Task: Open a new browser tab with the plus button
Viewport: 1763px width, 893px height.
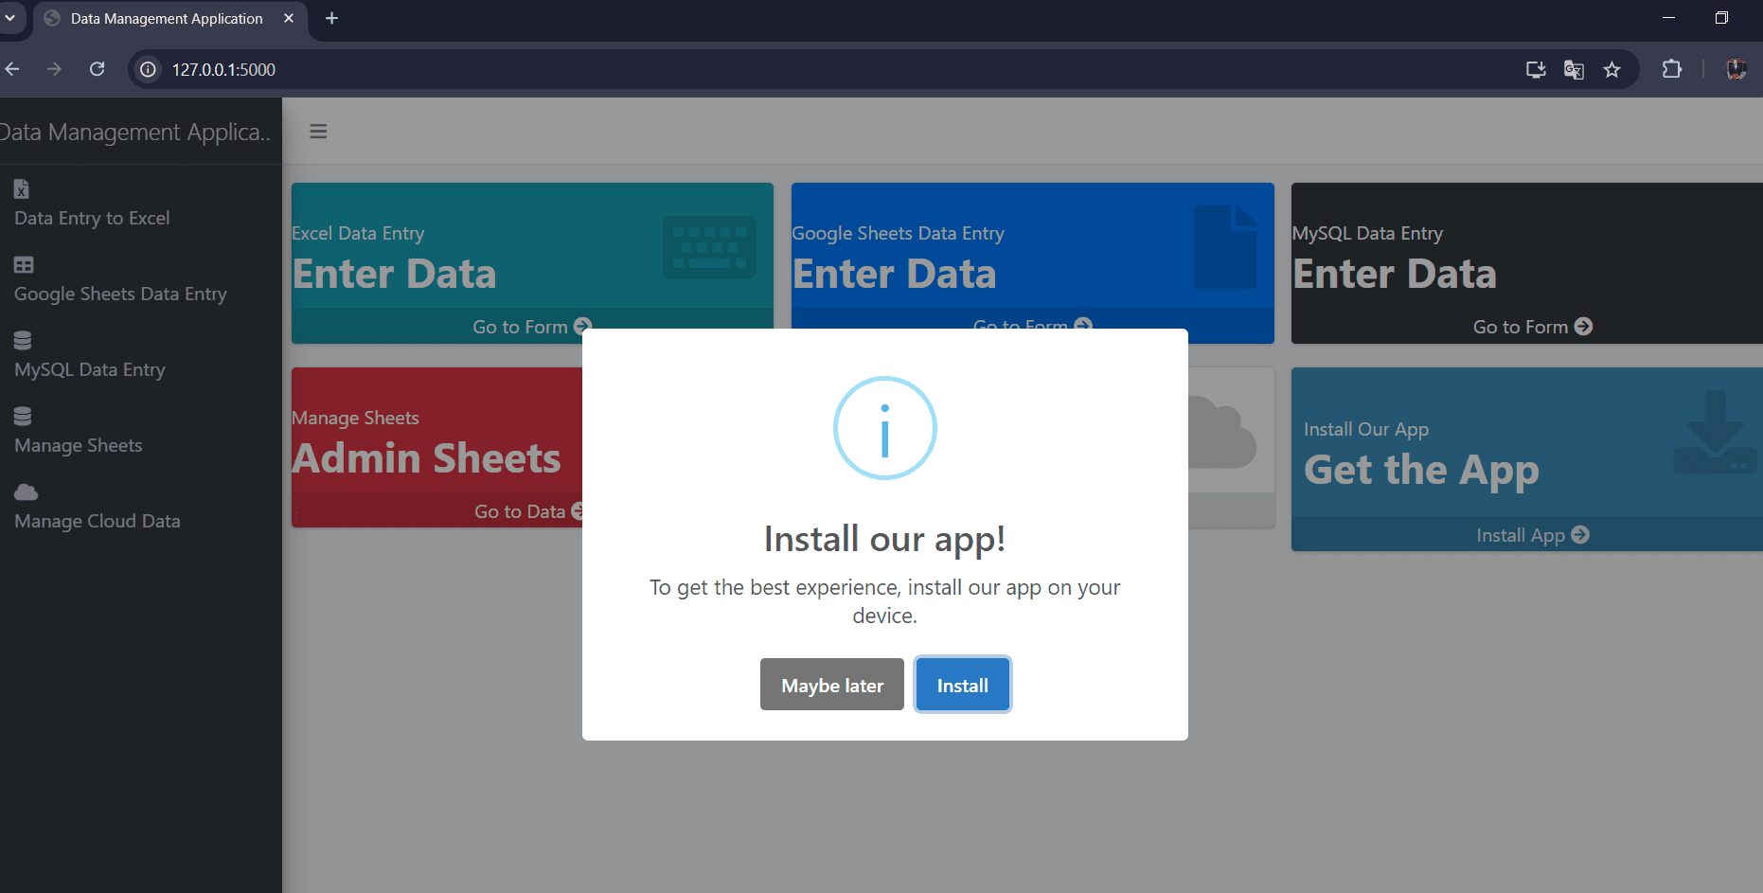Action: point(331,18)
